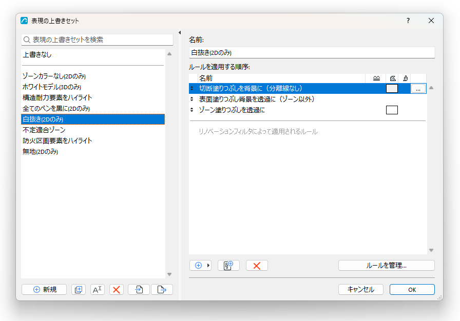Click the reorder handle of 切断塗りつぶしを背景に rule
Screen dimensions: 460x321
[191, 88]
